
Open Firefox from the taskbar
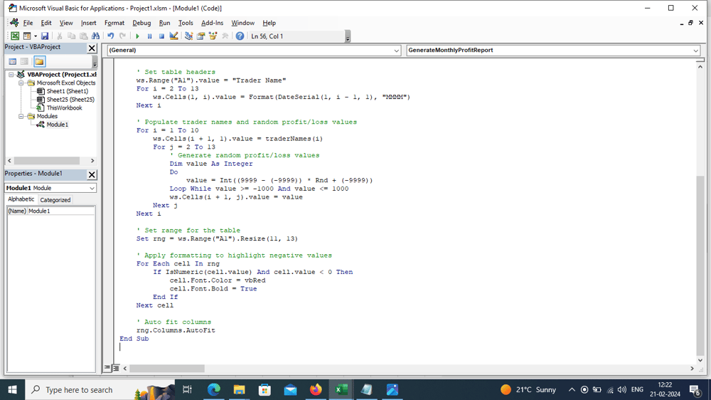tap(316, 389)
